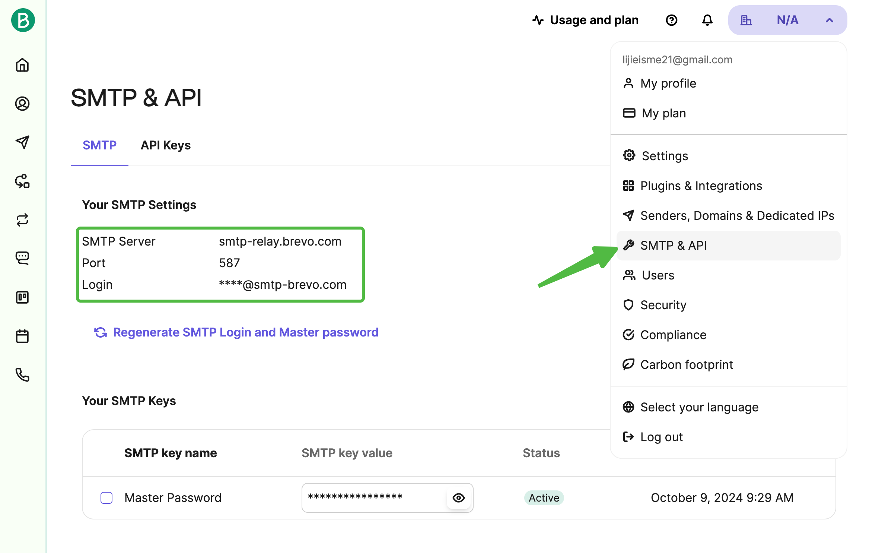The image size is (869, 553).
Task: Click smtp-relay.brevo.com server value
Action: point(280,241)
